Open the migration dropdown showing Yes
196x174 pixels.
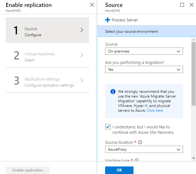[x=144, y=69]
